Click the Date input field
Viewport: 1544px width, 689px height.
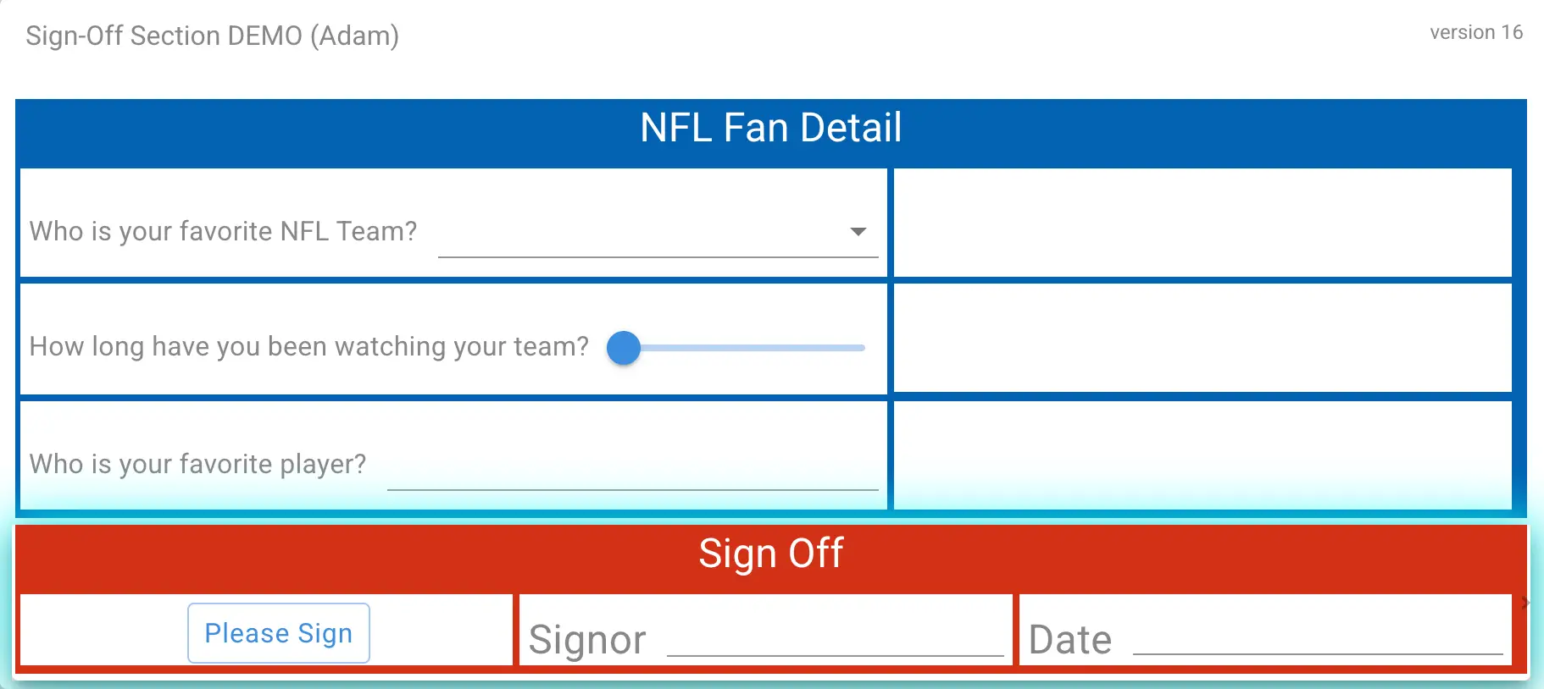1317,639
